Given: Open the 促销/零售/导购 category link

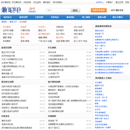Looking at the screenshot, I should click(63, 41).
